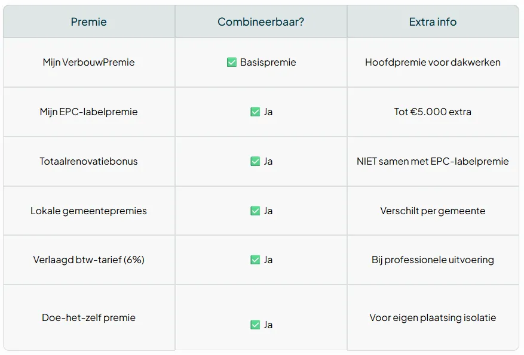
Task: Click the 'Combineerbaar?' column header
Action: (x=261, y=22)
